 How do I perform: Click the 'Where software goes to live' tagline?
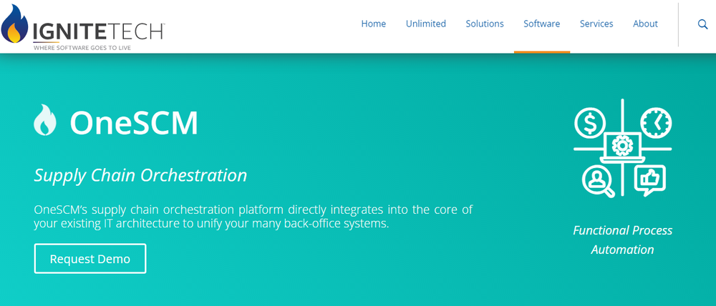pyautogui.click(x=82, y=47)
